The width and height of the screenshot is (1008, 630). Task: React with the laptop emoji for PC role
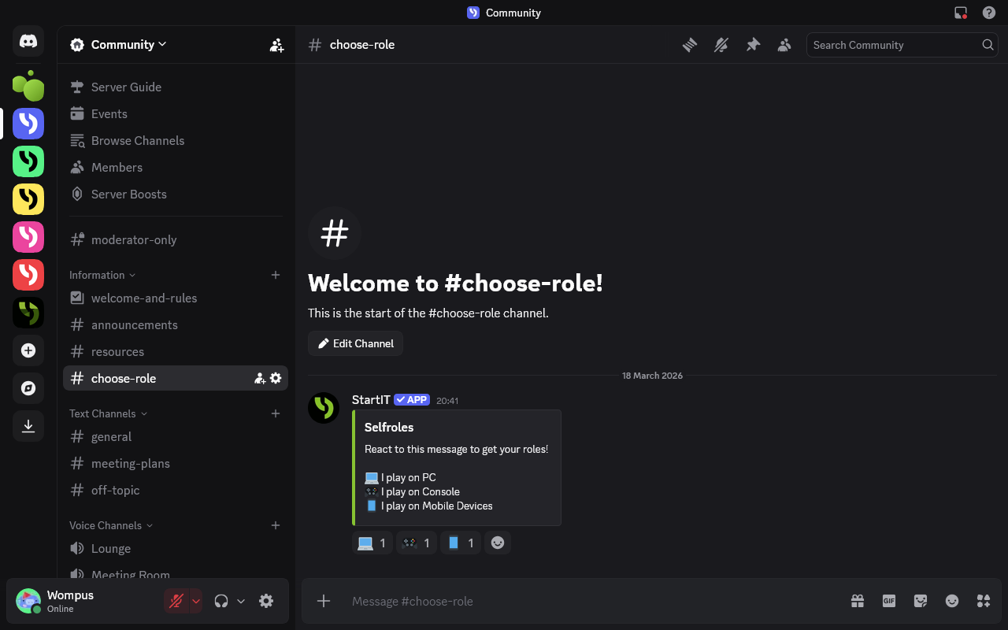coord(372,543)
